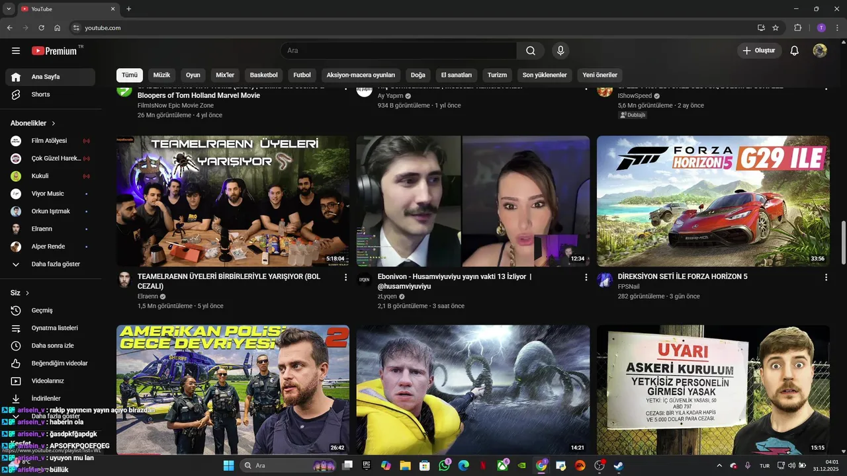
Task: Play the stormy sea monster thumbnail
Action: point(473,389)
